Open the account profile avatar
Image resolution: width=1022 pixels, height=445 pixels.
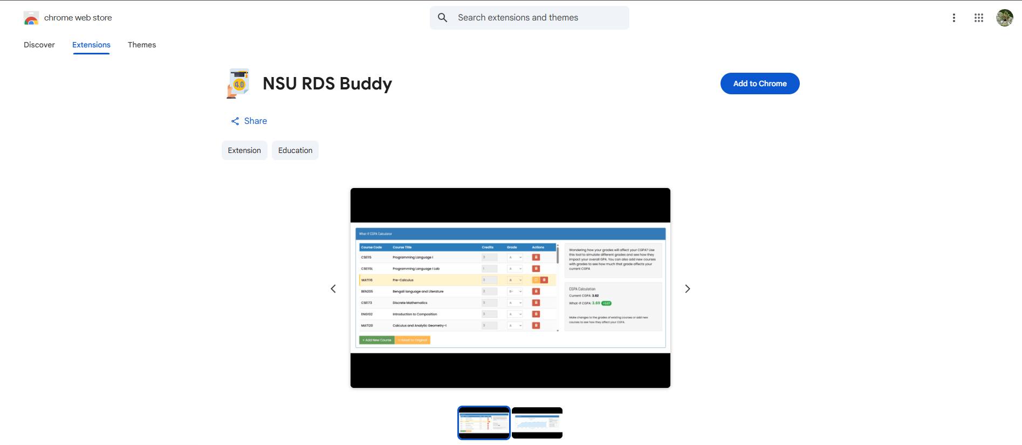click(x=1004, y=18)
